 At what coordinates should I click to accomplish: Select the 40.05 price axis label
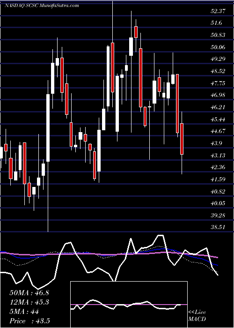click(x=218, y=203)
